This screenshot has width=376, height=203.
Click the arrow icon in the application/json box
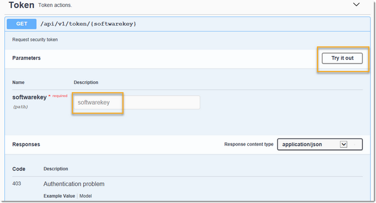pyautogui.click(x=344, y=145)
